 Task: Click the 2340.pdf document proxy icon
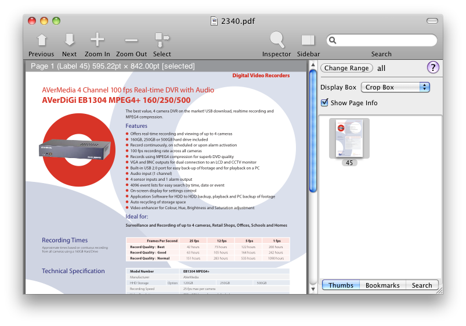click(x=214, y=21)
